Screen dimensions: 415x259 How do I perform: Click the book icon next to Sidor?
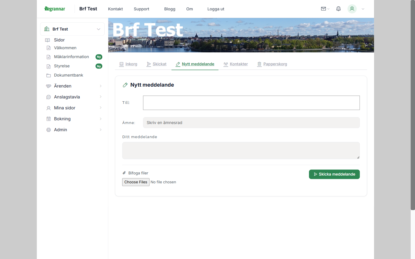point(48,40)
